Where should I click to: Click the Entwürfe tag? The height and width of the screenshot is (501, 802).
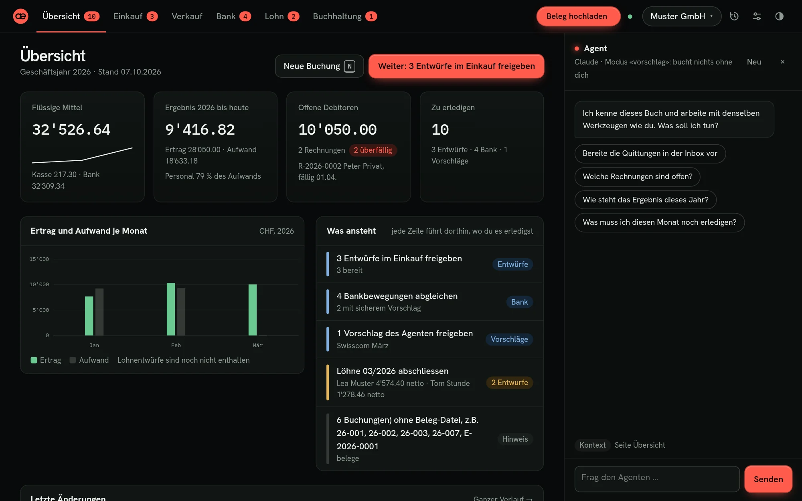pos(512,264)
